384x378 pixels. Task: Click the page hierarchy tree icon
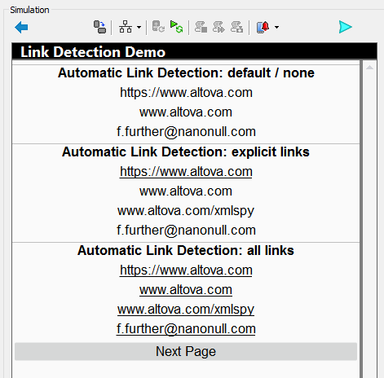(126, 27)
